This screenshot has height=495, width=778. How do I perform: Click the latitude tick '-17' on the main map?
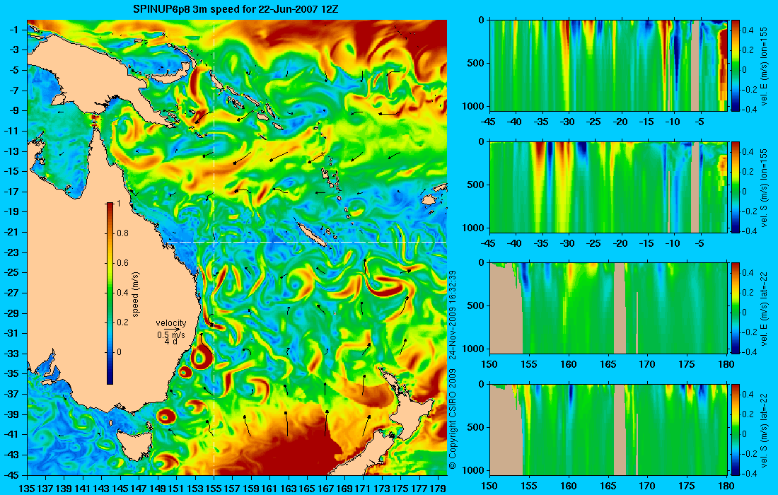13,192
